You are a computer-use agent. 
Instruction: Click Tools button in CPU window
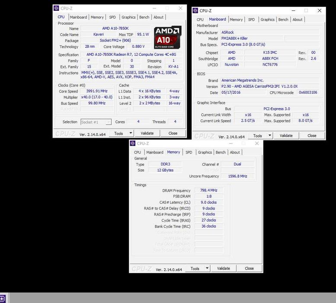point(118,133)
